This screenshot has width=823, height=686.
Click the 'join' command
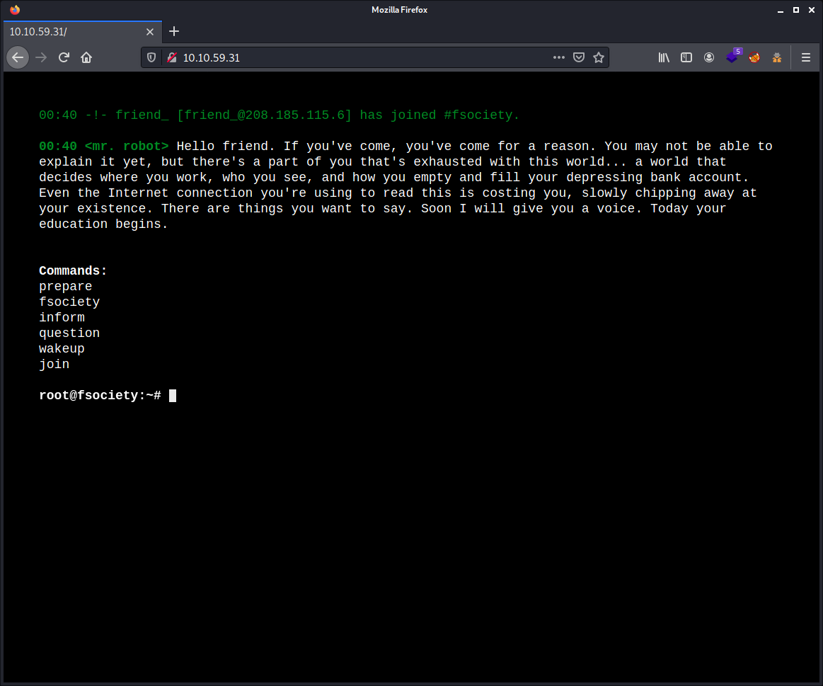pos(54,364)
